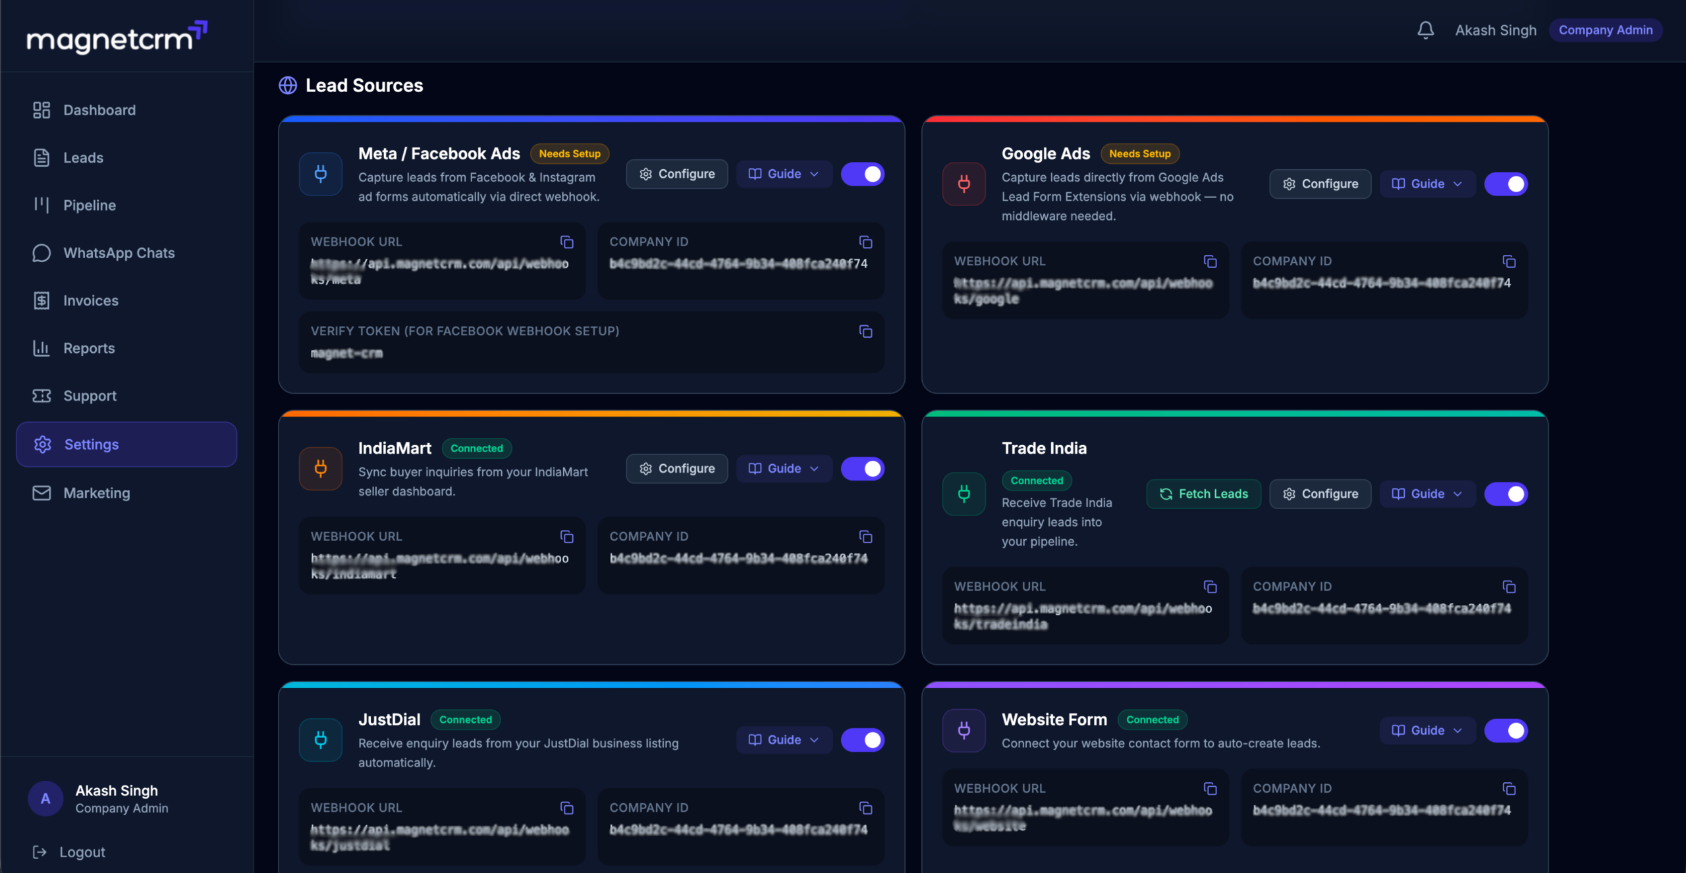Open Reports section
This screenshot has width=1686, height=873.
(x=126, y=348)
